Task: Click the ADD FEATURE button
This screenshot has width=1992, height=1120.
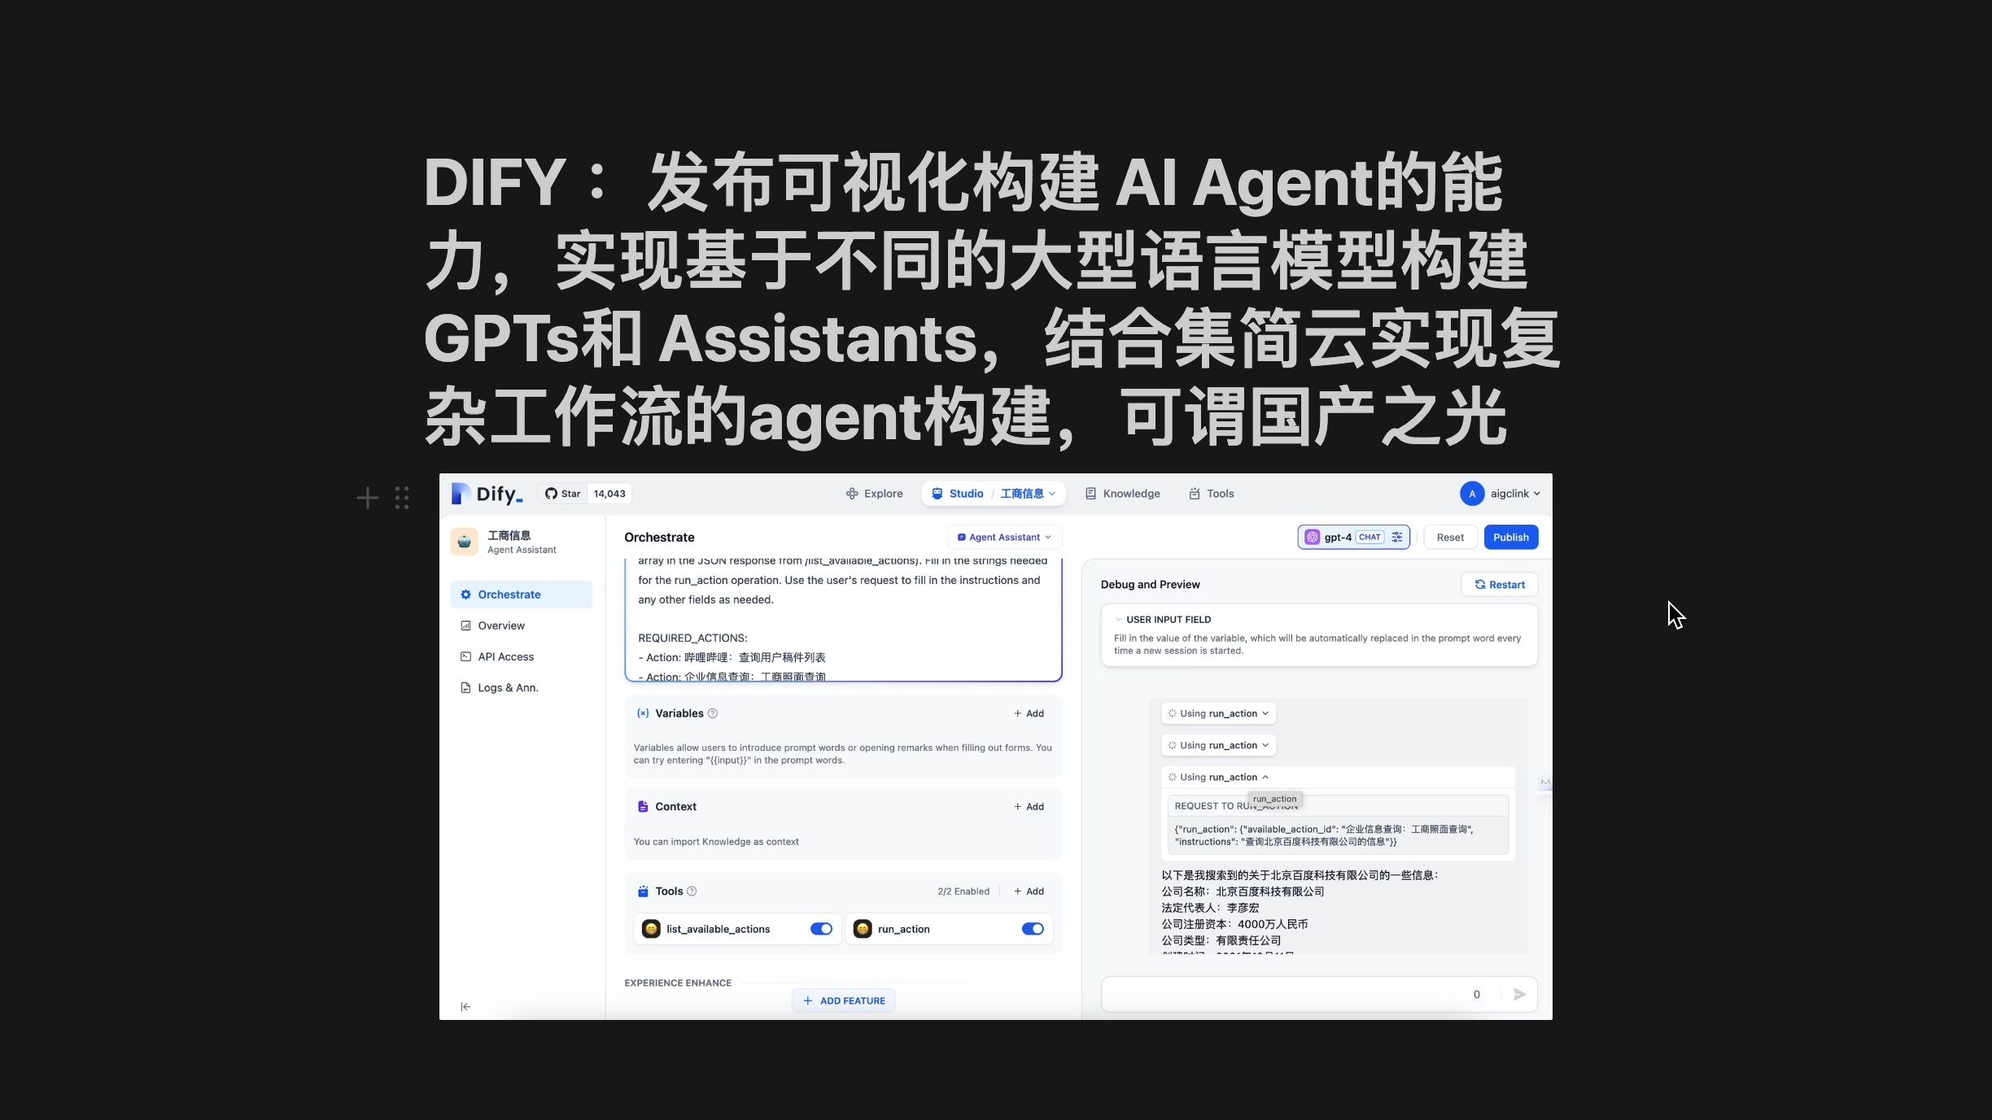Action: tap(844, 1000)
